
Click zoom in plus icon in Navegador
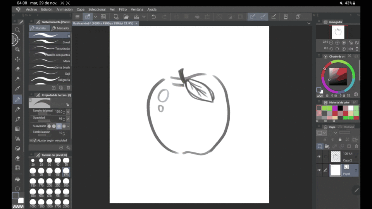pos(338,43)
